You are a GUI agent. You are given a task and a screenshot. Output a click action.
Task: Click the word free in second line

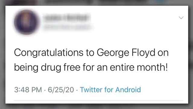tap(72, 67)
